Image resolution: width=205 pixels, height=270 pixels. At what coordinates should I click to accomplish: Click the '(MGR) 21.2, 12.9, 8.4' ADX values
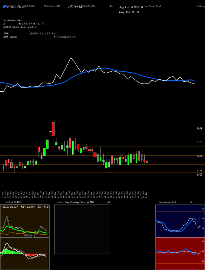pos(43,34)
